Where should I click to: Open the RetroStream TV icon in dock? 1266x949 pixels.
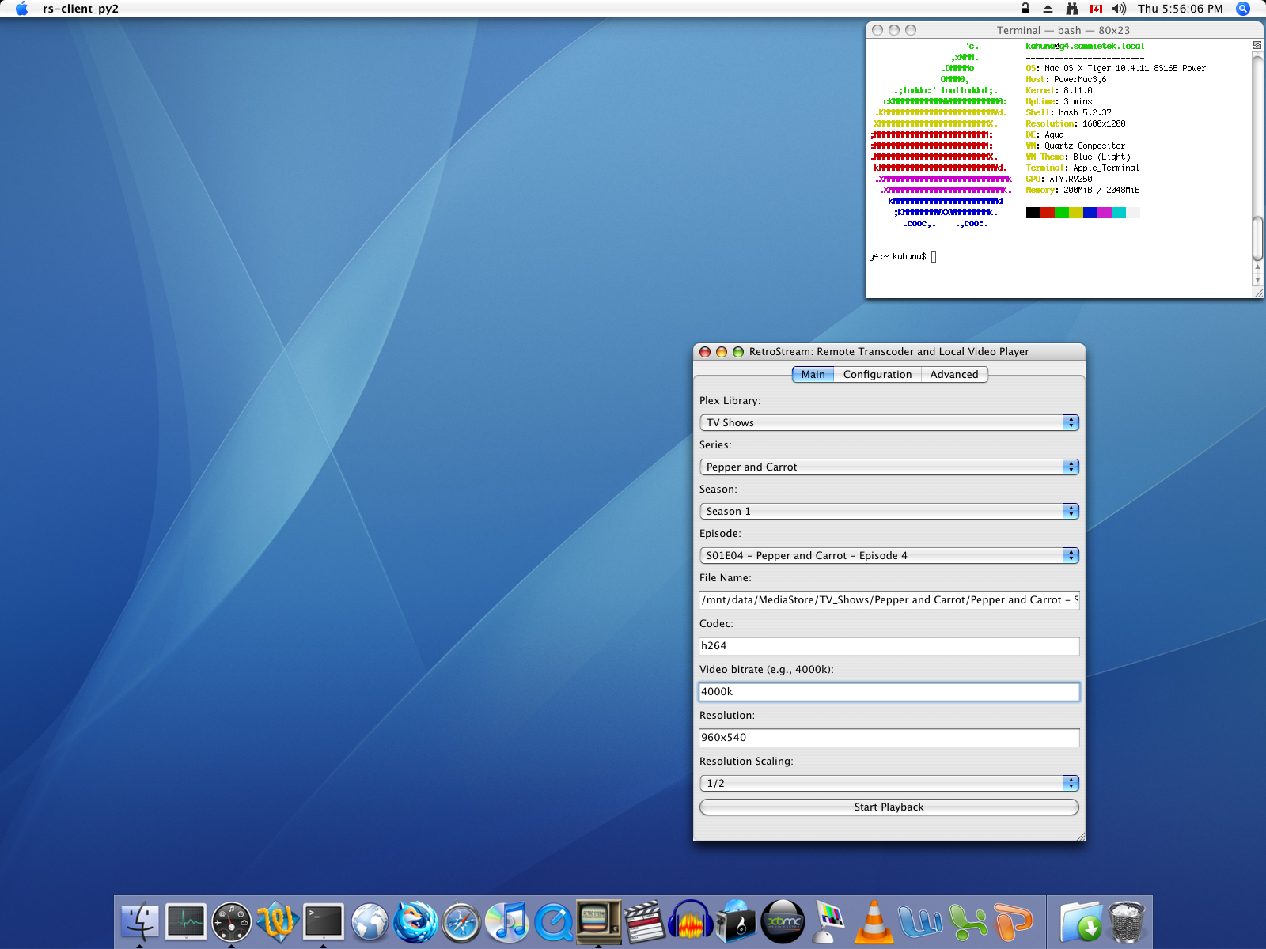tap(598, 921)
